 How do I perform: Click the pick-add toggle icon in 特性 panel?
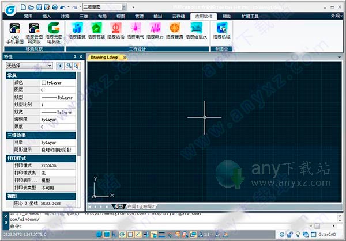click(x=60, y=66)
